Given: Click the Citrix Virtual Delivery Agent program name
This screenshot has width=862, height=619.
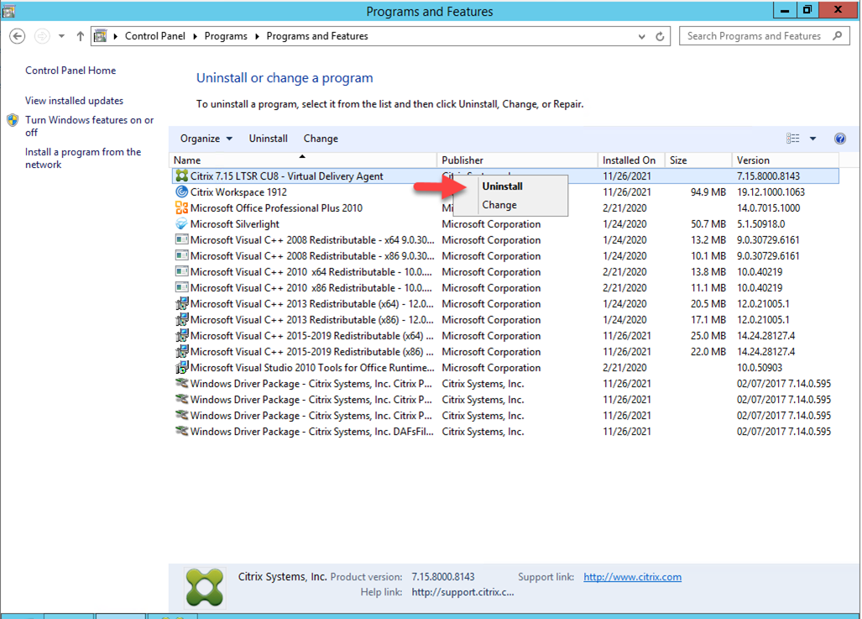Looking at the screenshot, I should coord(287,176).
